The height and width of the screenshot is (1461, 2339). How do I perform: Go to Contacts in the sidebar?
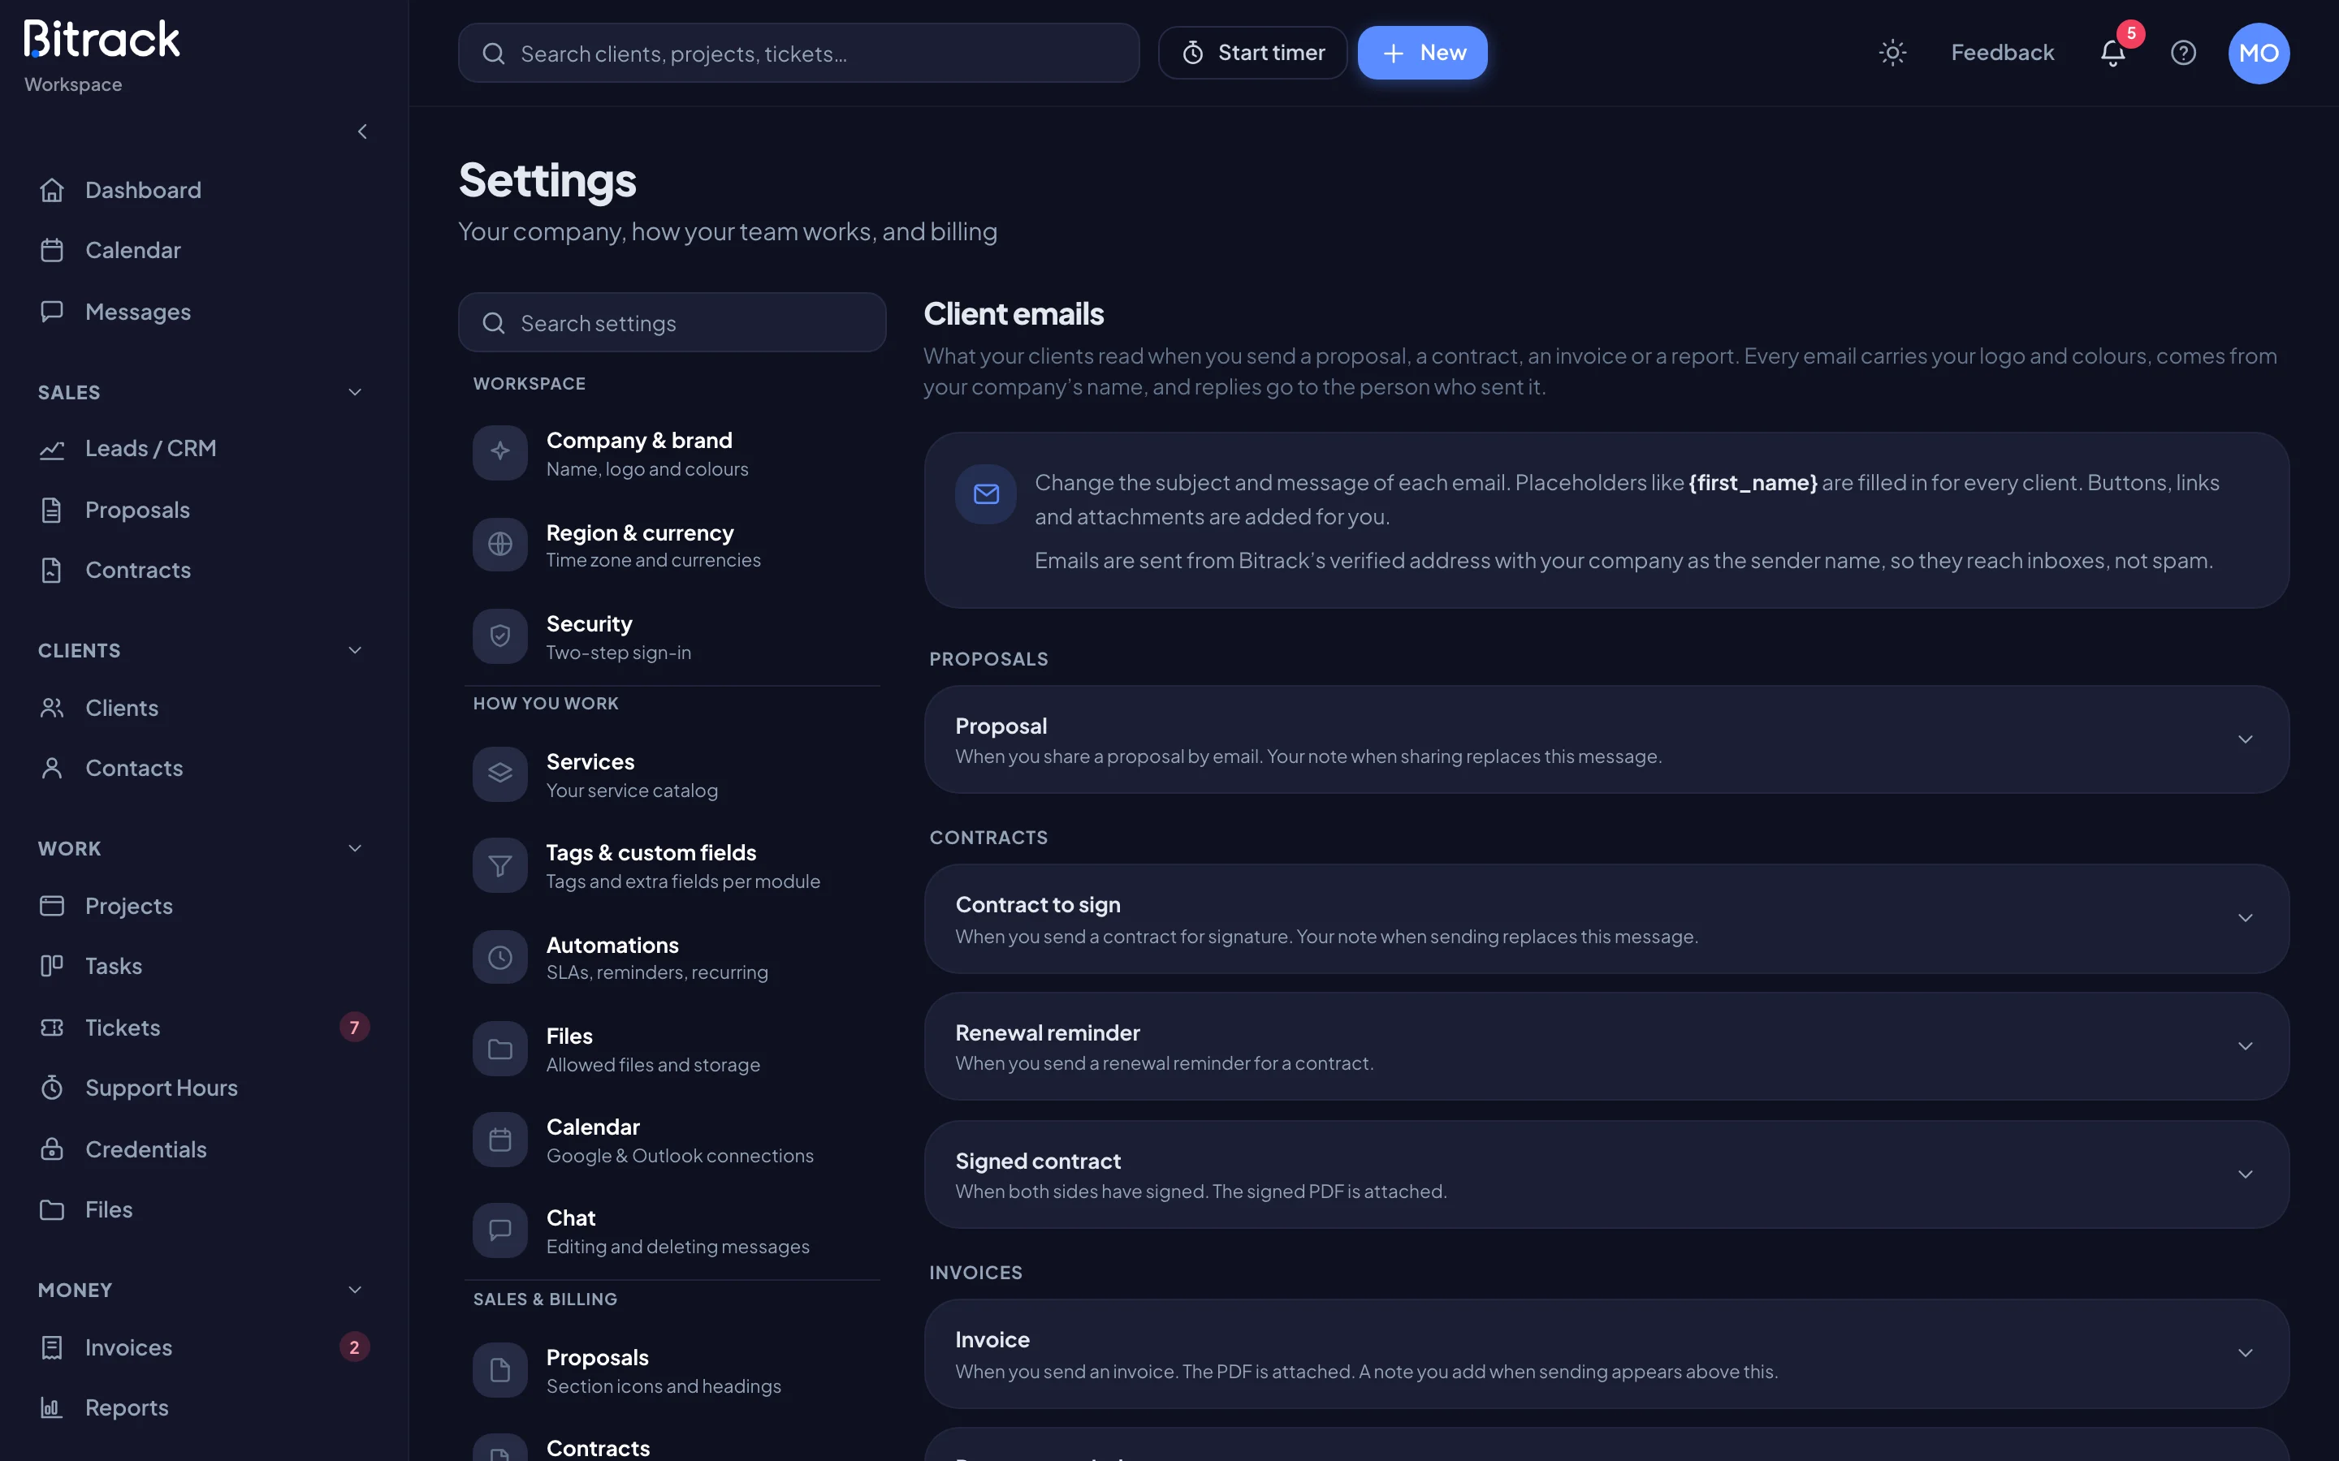204,768
